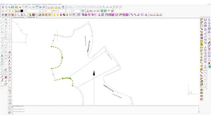
Task: Click the magnifier zoom icon beside red figure
Action: click(x=6, y=7)
